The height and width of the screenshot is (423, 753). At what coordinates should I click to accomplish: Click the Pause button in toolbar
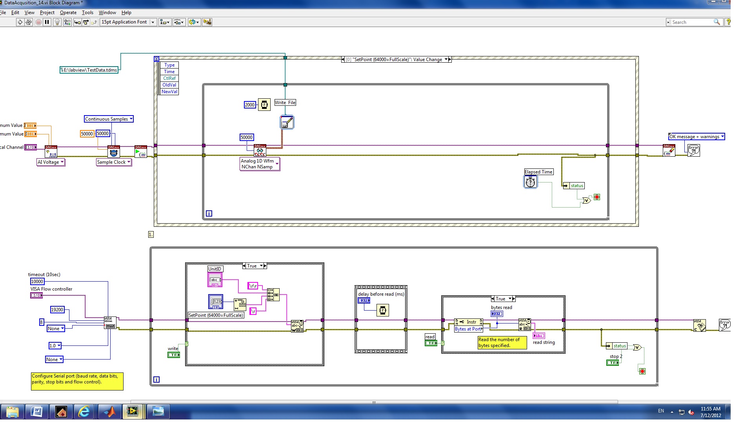tap(47, 22)
